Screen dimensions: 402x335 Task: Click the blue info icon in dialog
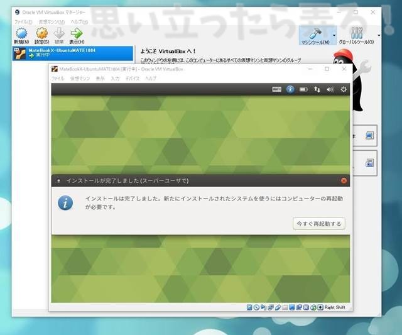65,203
